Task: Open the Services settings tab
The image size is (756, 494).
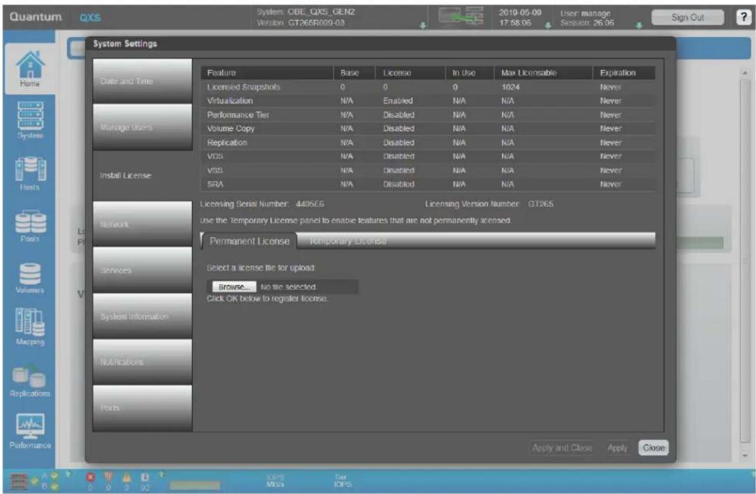Action: coord(142,269)
